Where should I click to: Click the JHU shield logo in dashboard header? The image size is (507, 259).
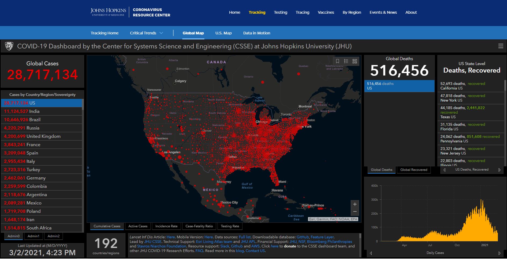point(9,46)
